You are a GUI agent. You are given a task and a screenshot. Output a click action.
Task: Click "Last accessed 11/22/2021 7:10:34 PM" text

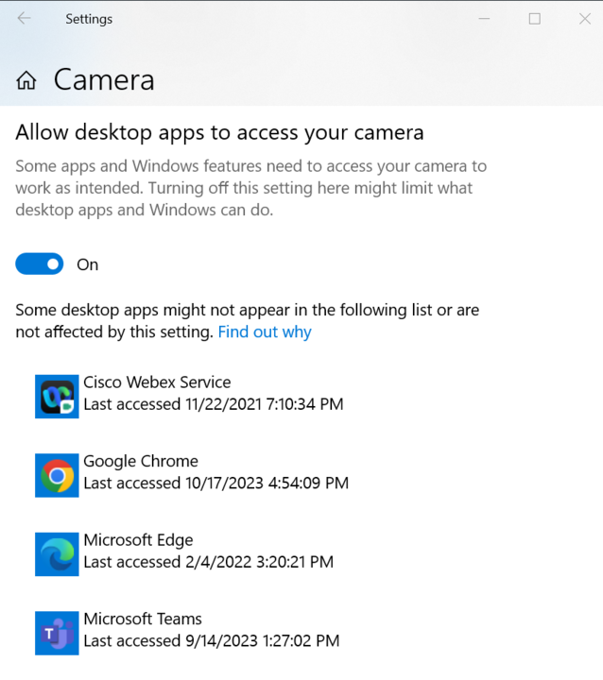tap(214, 404)
